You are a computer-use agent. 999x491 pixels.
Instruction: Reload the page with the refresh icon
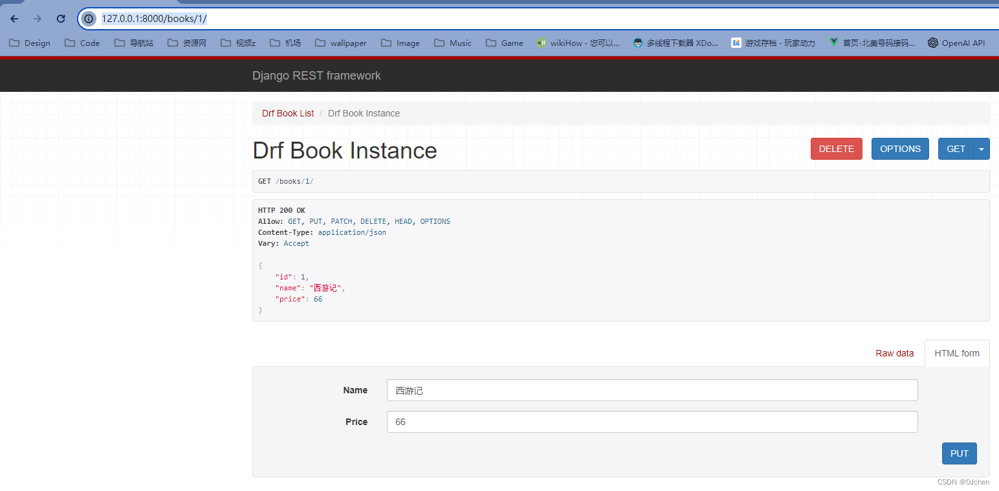tap(61, 19)
